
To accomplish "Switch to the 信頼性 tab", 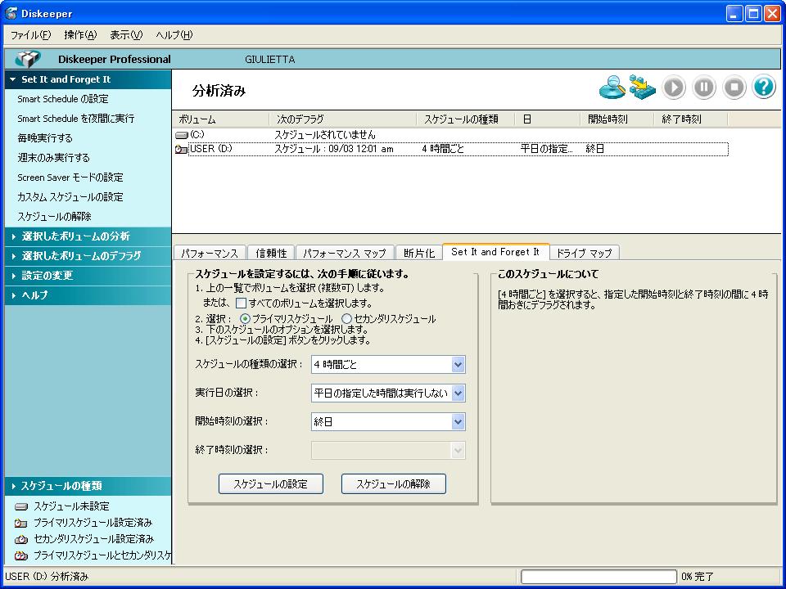I will 271,253.
